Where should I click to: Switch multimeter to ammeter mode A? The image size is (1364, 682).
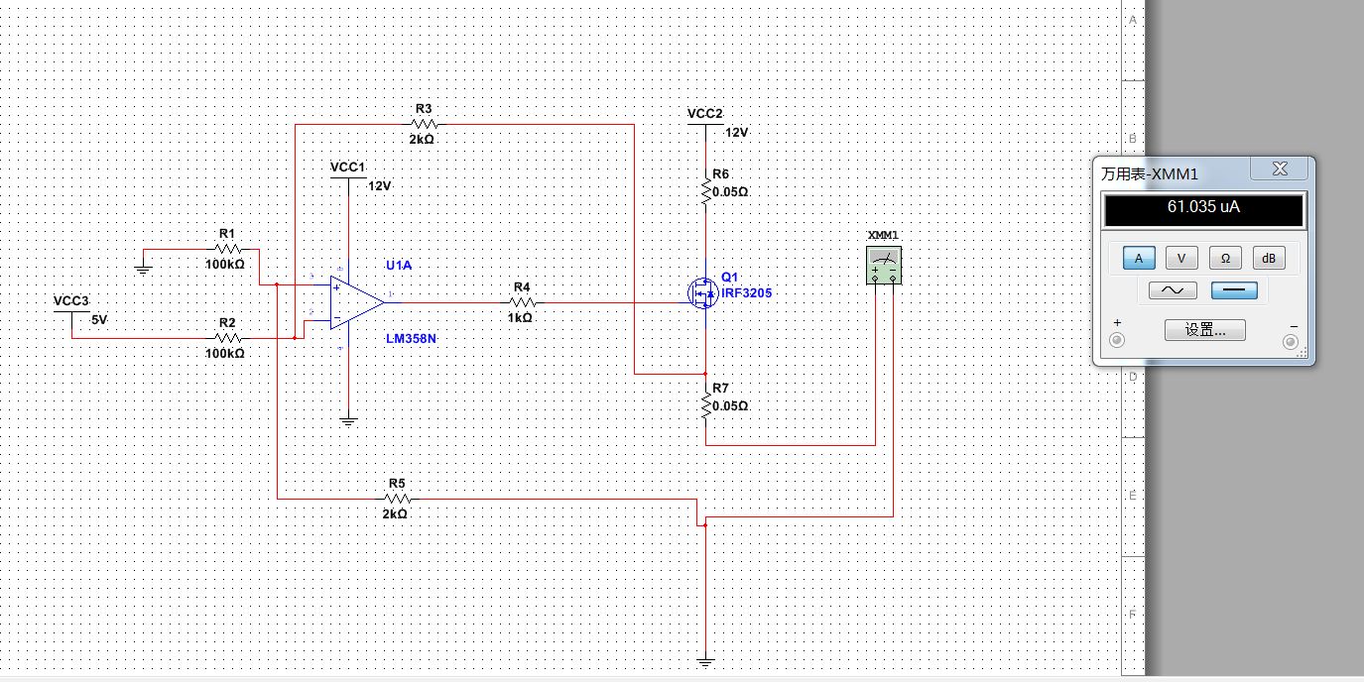click(1139, 258)
